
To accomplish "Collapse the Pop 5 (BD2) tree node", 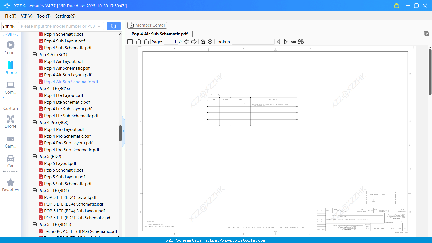I will click(34, 156).
